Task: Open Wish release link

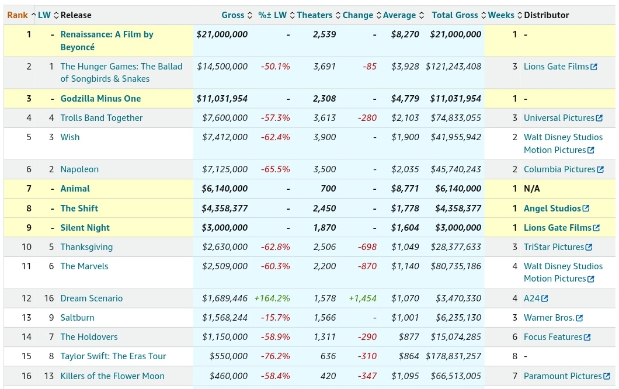Action: [x=70, y=137]
